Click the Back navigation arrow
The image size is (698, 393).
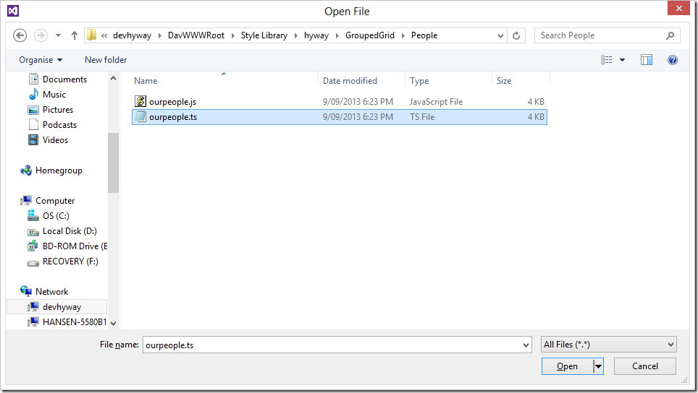click(20, 35)
